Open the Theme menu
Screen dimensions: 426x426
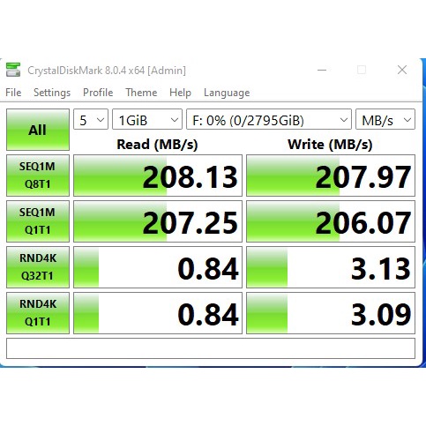[x=141, y=93]
